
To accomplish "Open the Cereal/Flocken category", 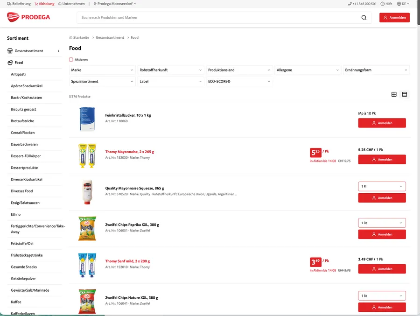I will [23, 133].
